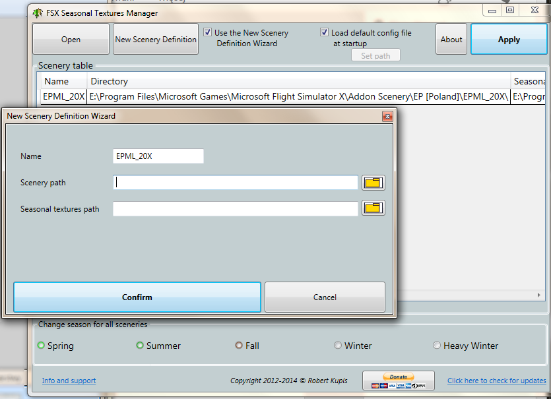Toggle Load default config file at startup
551x399 pixels.
pos(324,32)
